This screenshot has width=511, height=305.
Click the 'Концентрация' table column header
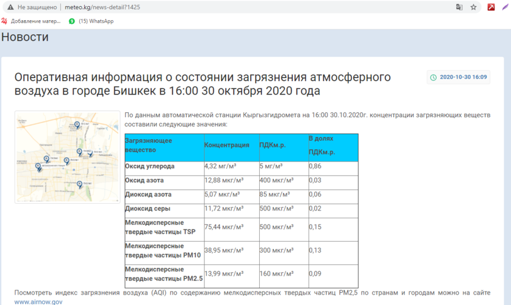(227, 145)
